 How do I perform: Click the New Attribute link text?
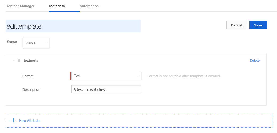coord(30,121)
